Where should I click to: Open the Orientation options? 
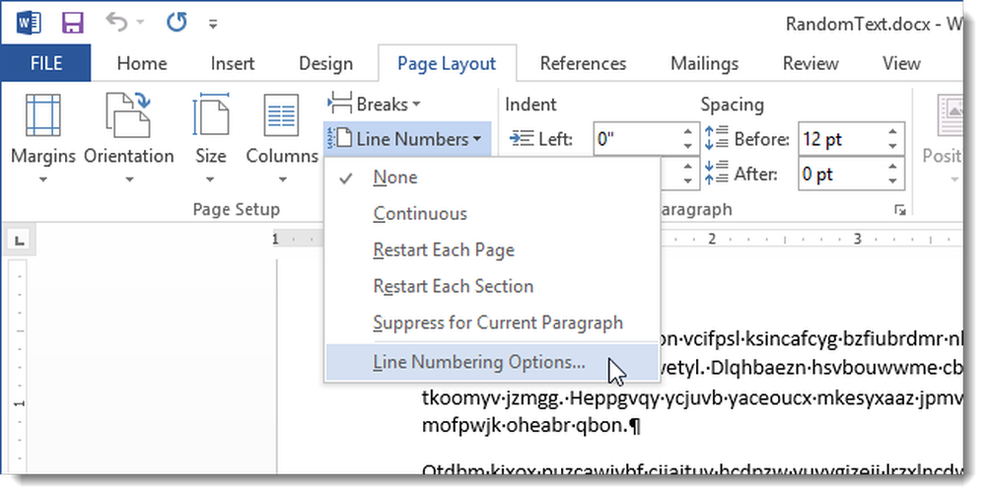[x=129, y=138]
